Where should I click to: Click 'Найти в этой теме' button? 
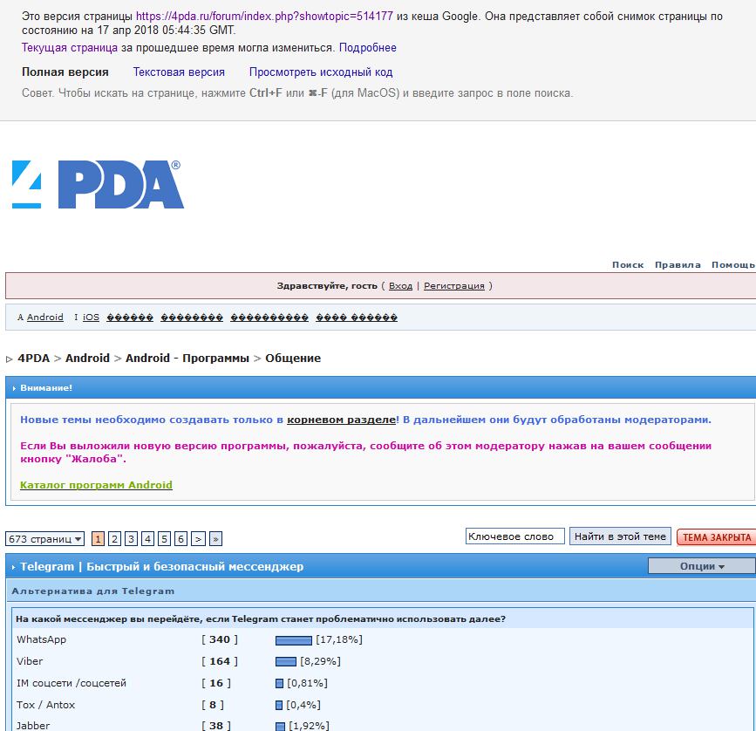click(x=620, y=536)
